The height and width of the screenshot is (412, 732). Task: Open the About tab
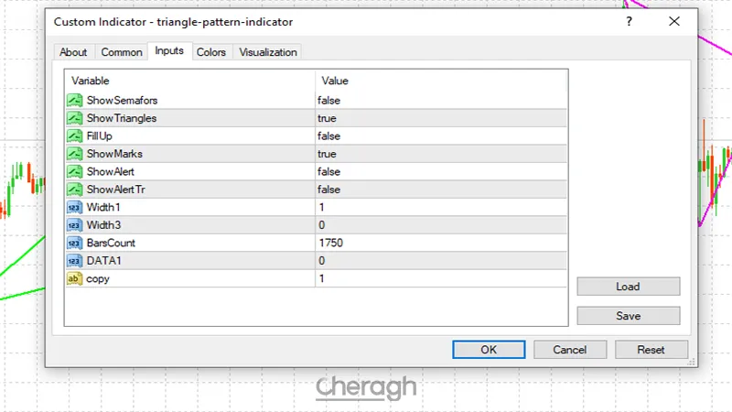coord(73,52)
